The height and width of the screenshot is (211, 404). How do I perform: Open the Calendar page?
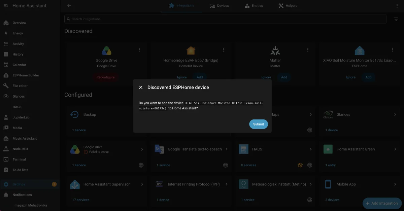click(30, 65)
